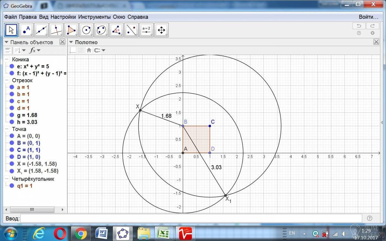Select the Reflect about line tool
This screenshot has height=241, width=386.
click(131, 30)
